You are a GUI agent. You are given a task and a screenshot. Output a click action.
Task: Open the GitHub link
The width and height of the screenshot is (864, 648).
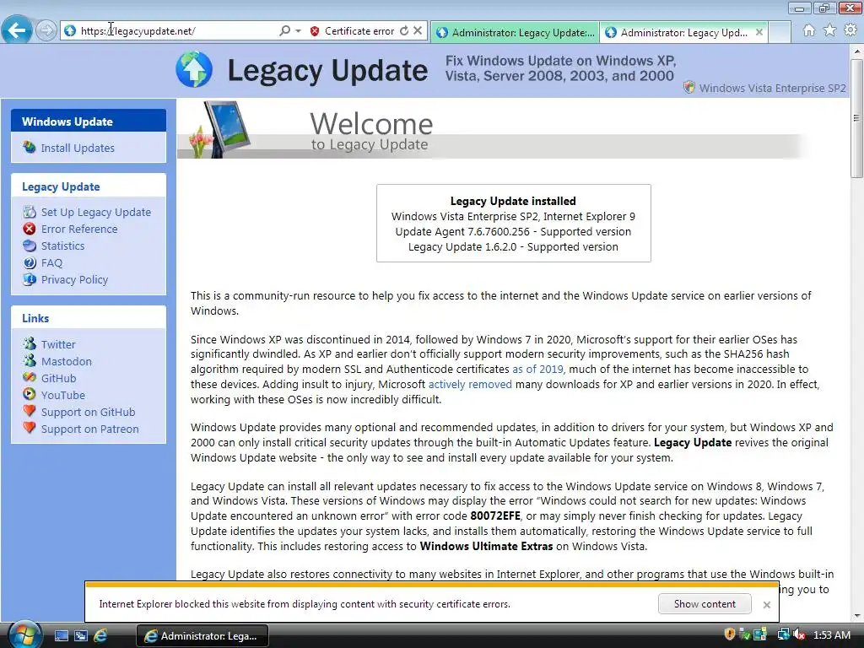point(58,379)
